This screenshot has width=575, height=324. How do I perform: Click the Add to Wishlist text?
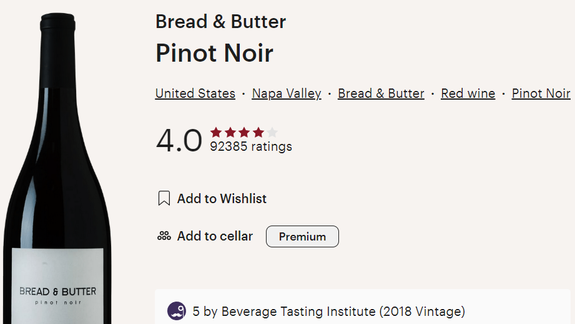click(x=222, y=199)
